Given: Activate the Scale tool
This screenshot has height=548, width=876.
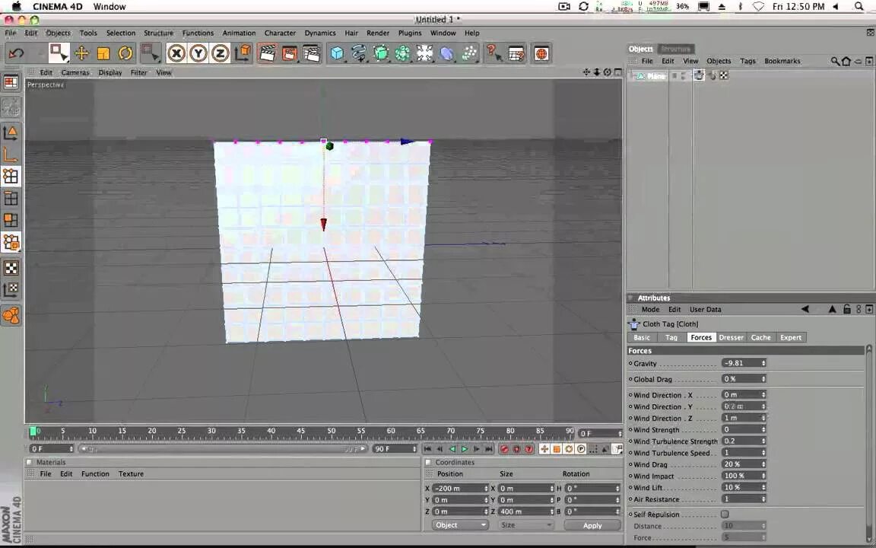Looking at the screenshot, I should [103, 53].
